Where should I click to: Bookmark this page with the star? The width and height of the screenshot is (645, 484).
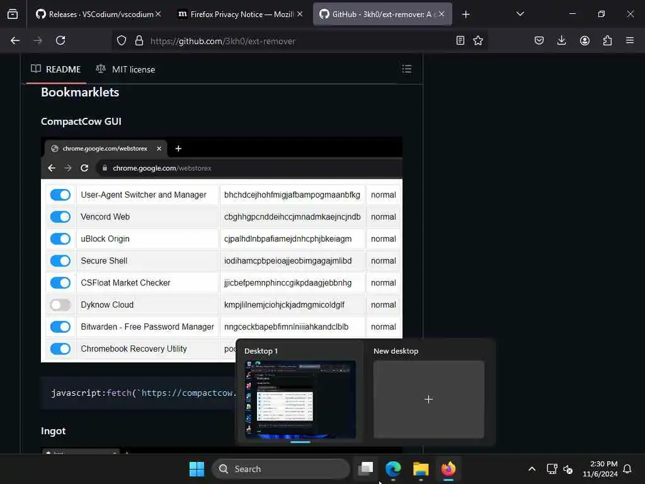point(478,41)
